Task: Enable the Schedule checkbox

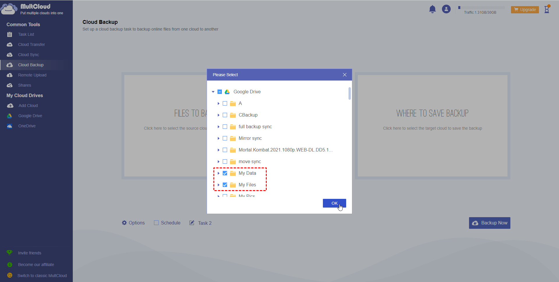Action: [x=156, y=223]
